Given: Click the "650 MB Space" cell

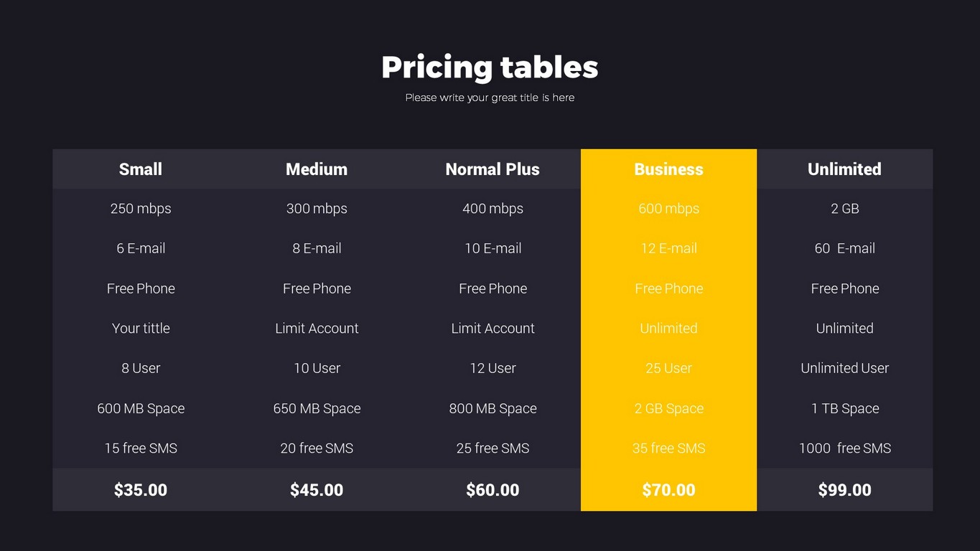Looking at the screenshot, I should [317, 408].
